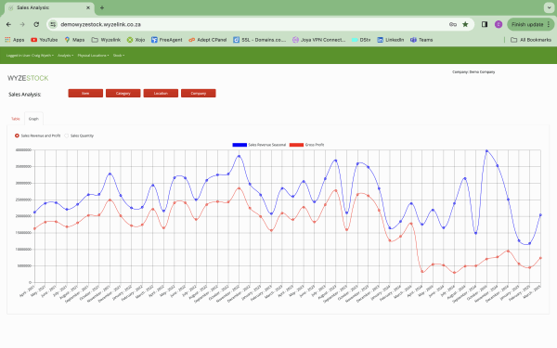The height and width of the screenshot is (348, 557).
Task: Open the YouTube bookmark
Action: coord(44,40)
